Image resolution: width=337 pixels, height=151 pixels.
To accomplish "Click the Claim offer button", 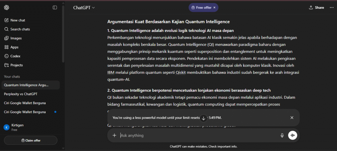I will pos(31,140).
